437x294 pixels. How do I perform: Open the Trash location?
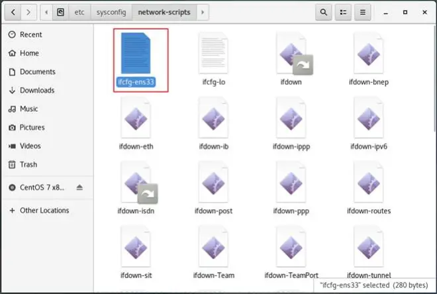tap(28, 164)
